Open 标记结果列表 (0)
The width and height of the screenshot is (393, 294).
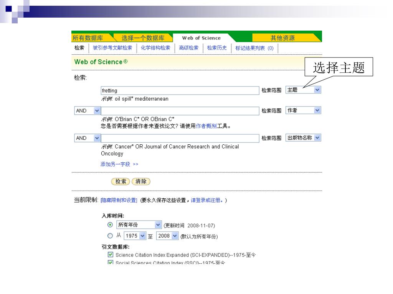(x=254, y=48)
